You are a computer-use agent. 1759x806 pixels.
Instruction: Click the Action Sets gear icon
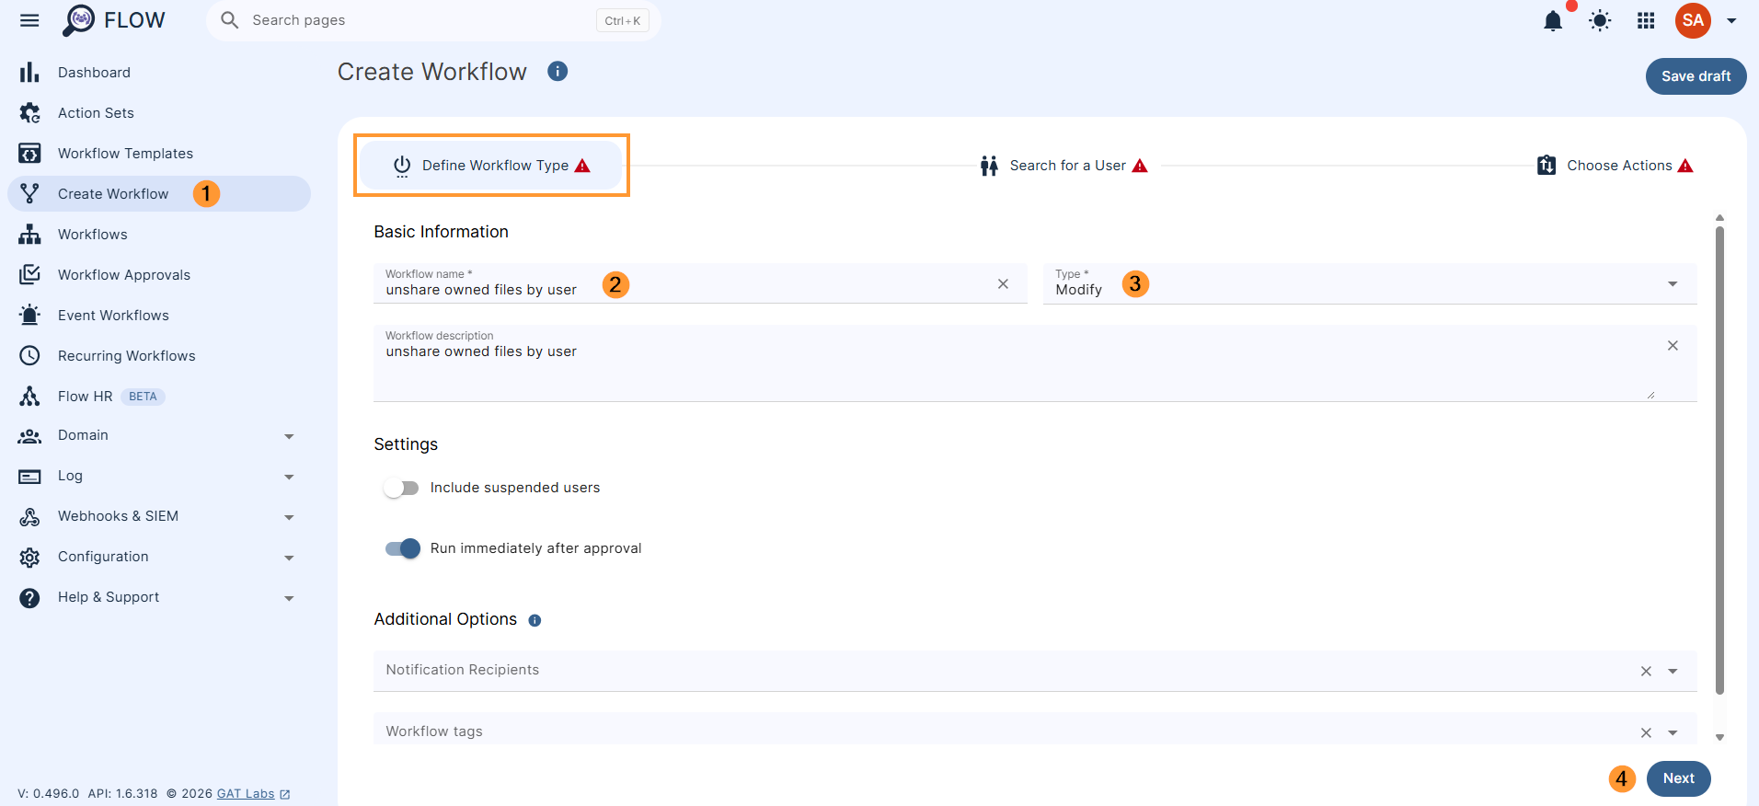(x=29, y=112)
